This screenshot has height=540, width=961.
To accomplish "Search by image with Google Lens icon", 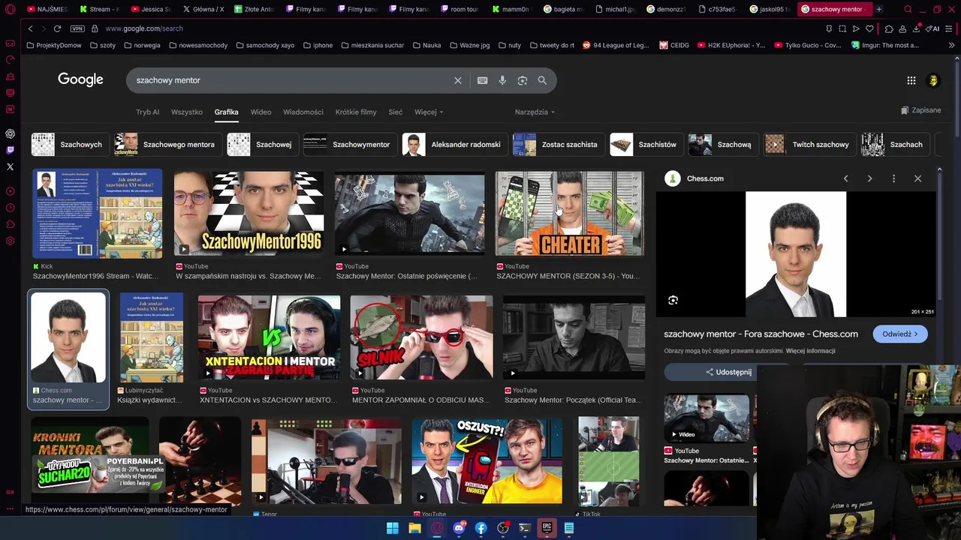I will (x=523, y=80).
